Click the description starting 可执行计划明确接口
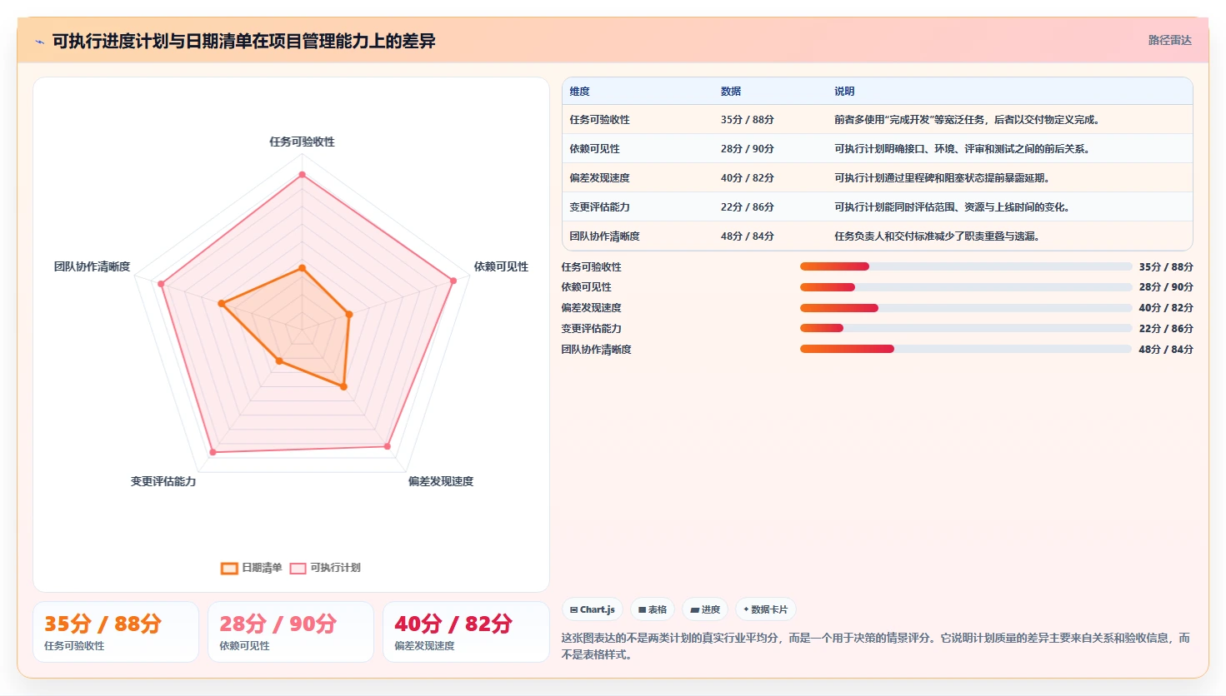Viewport: 1226px width, 696px height. (x=963, y=149)
